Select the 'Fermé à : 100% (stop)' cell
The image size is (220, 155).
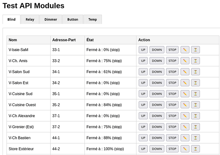(x=110, y=149)
